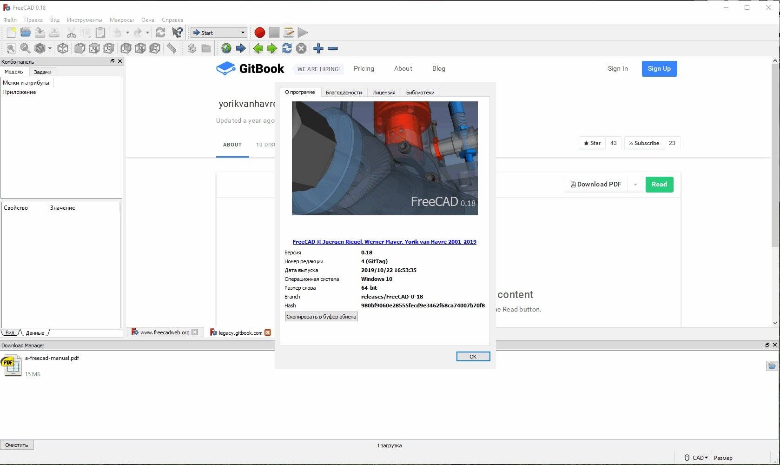Click the blue Sign Up button
Screen dimensions: 780x465
click(659, 69)
